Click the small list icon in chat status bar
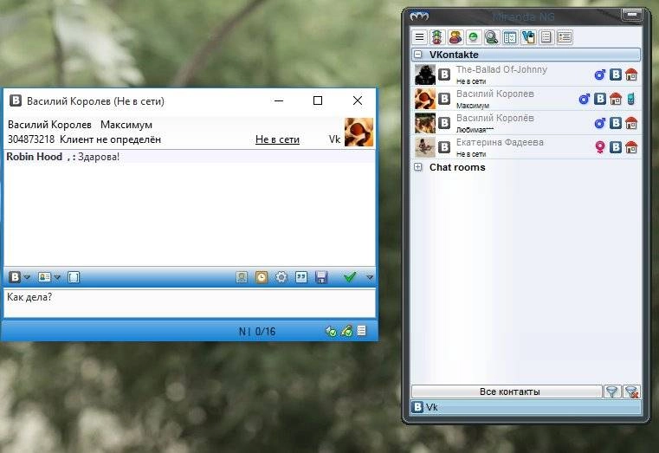This screenshot has width=659, height=453. coord(362,331)
